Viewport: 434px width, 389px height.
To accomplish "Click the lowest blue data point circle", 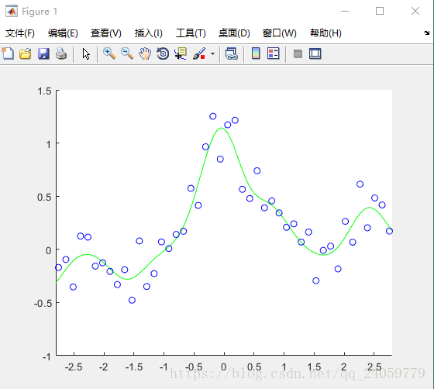I will (132, 300).
